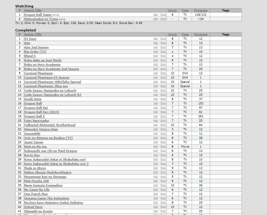Click Edit for Kobayashi-san Chi no Maid Dragon
This screenshot has width=267, height=215.
155,151
